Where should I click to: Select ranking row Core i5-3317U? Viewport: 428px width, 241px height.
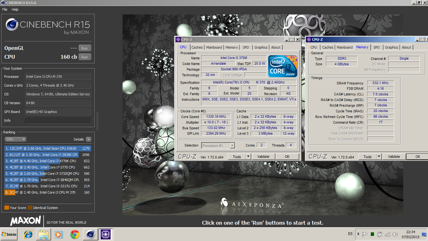click(48, 186)
